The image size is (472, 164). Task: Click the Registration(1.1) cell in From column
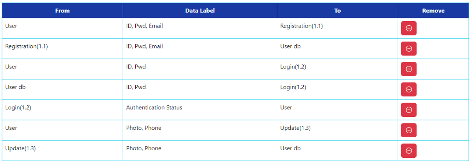63,49
